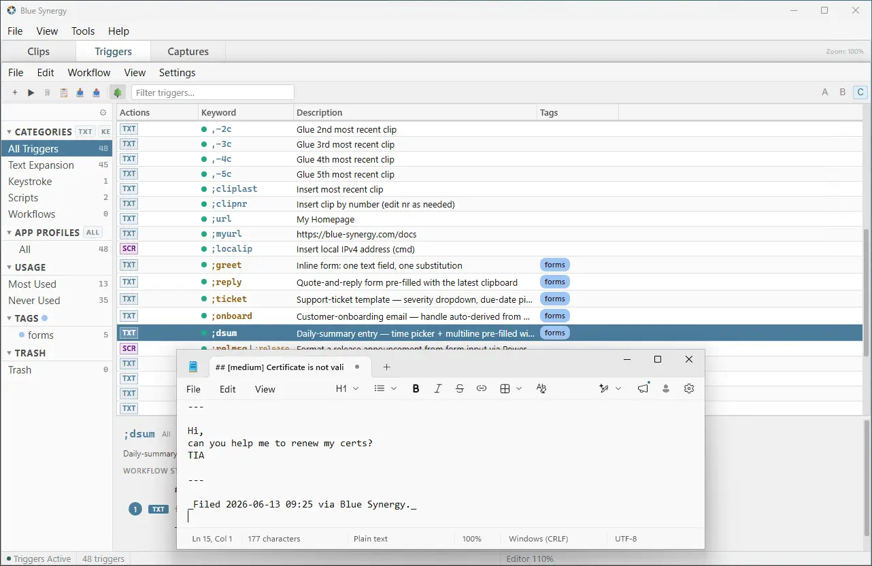Click the megaphone announcements icon in Notepad
872x566 pixels.
643,388
